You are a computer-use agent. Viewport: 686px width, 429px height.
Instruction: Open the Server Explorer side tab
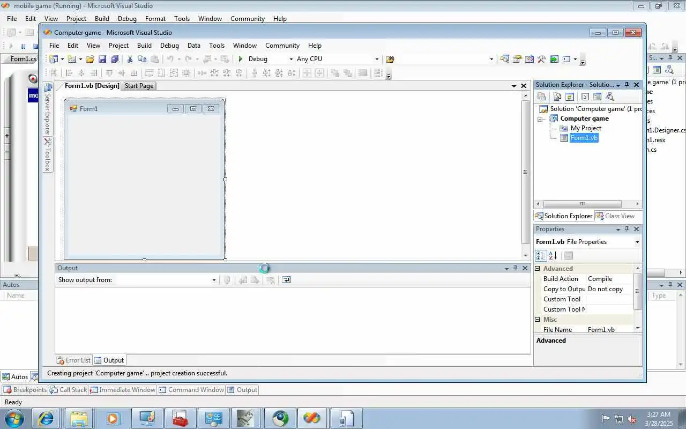(x=48, y=109)
